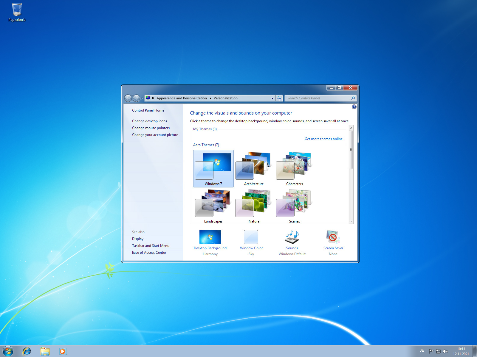Viewport: 477px width, 357px height.
Task: Open the Screen Saver icon
Action: [x=333, y=237]
